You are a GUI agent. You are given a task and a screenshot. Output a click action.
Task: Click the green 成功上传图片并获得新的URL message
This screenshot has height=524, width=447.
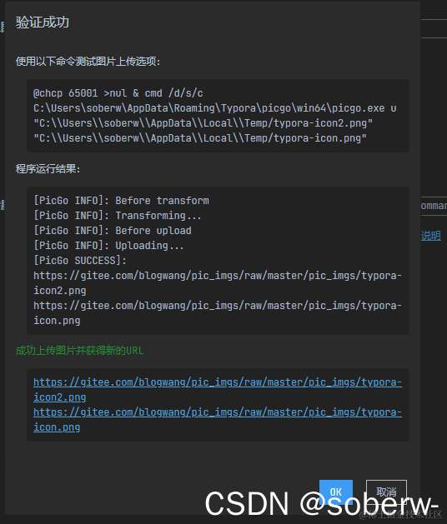tap(79, 351)
